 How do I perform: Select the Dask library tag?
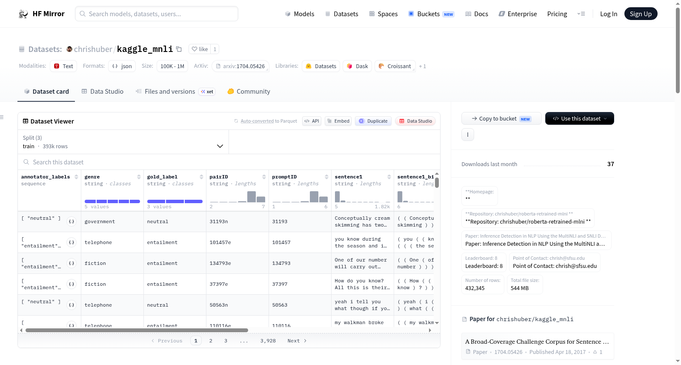(357, 66)
